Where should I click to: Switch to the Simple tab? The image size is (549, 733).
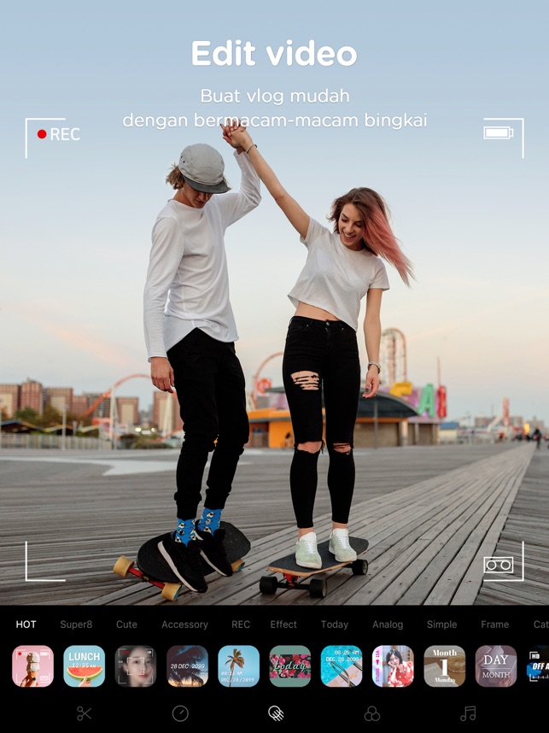pos(441,625)
